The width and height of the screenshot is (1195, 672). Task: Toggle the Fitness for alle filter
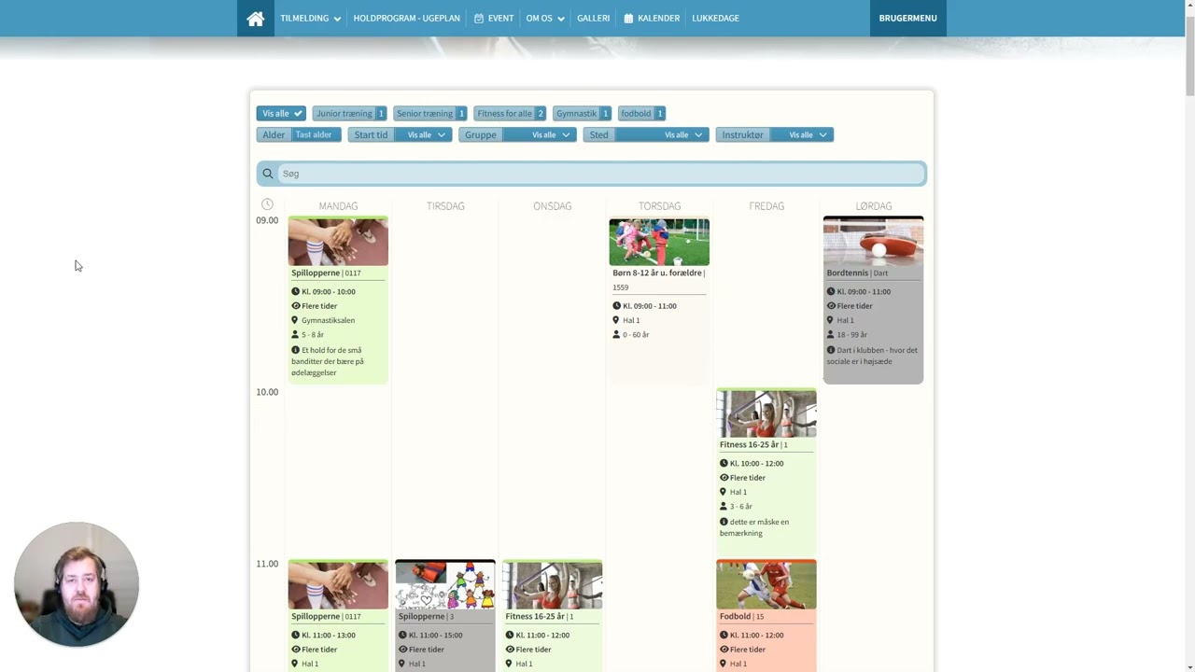[x=510, y=113]
